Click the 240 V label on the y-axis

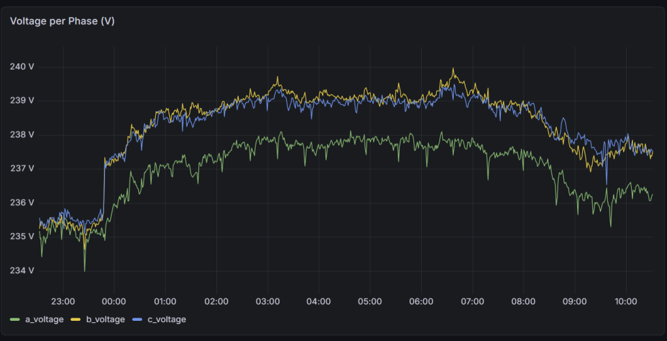click(22, 66)
